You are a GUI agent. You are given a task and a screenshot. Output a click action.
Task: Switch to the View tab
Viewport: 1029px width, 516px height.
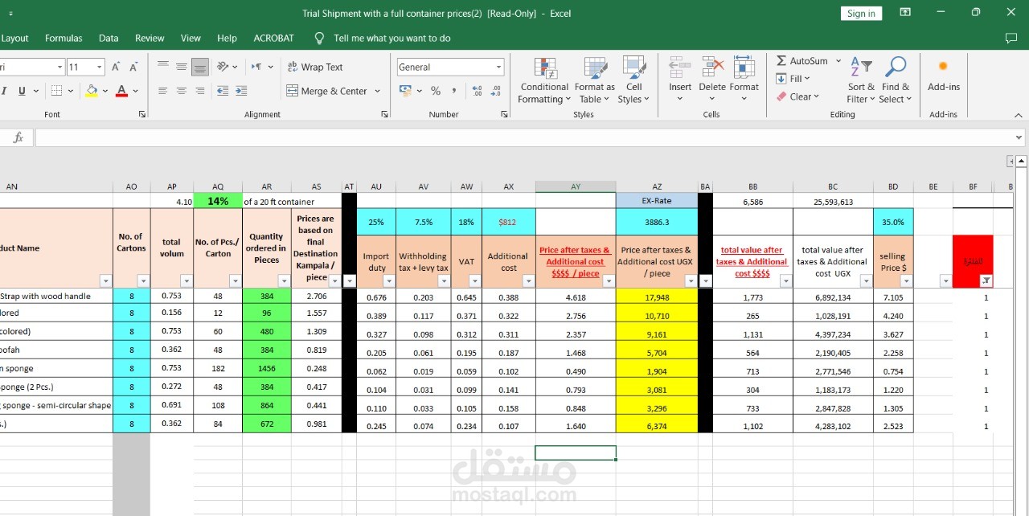coord(191,38)
